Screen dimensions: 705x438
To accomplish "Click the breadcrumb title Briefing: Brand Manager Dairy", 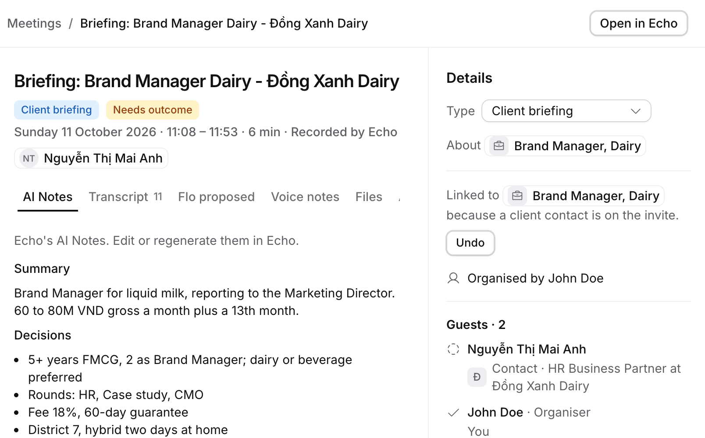I will coord(224,23).
